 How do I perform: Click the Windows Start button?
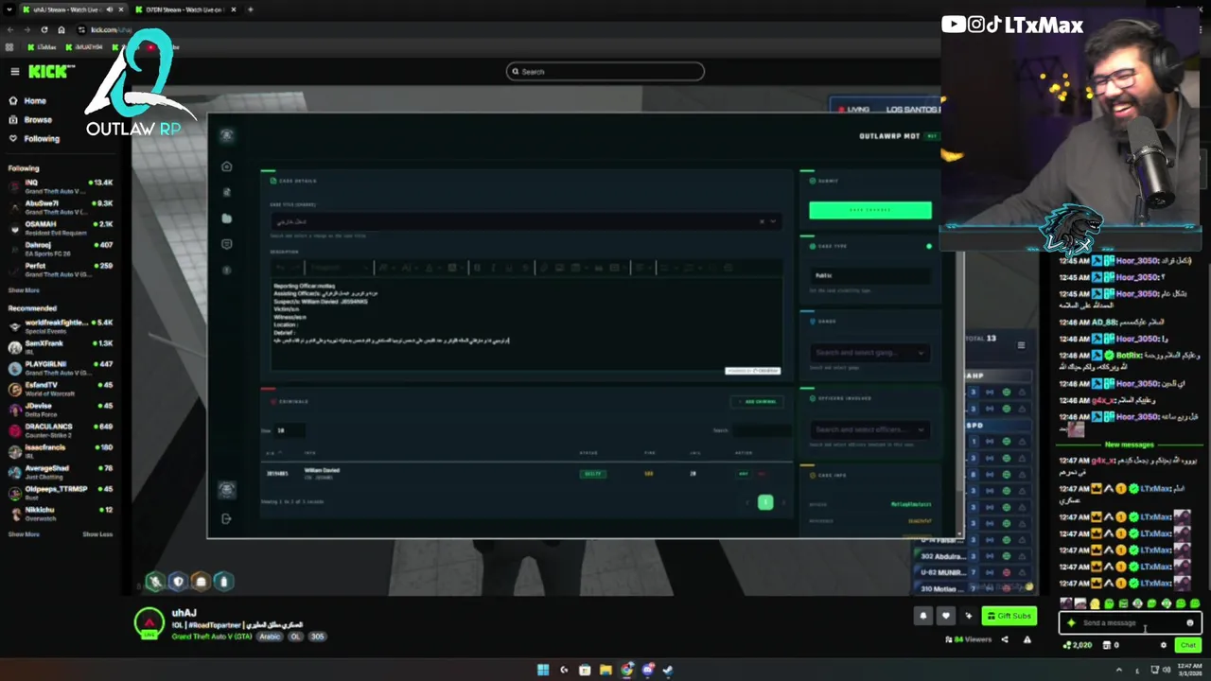pyautogui.click(x=543, y=670)
